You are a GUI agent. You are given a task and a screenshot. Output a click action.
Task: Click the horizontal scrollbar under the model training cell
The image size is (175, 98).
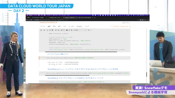[81, 52]
